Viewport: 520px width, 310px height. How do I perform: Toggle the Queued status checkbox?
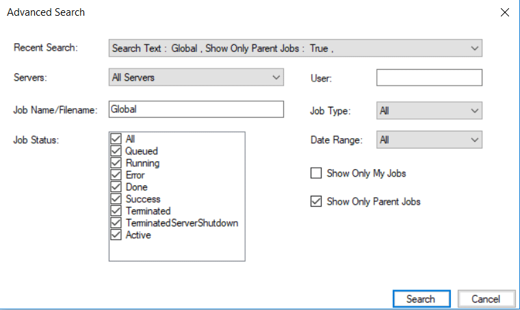(x=116, y=151)
